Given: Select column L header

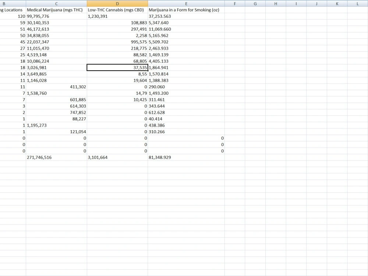Looking at the screenshot, I should (x=357, y=4).
